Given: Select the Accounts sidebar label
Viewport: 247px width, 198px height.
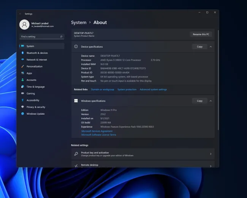Looking at the screenshot, I should [x=31, y=80].
